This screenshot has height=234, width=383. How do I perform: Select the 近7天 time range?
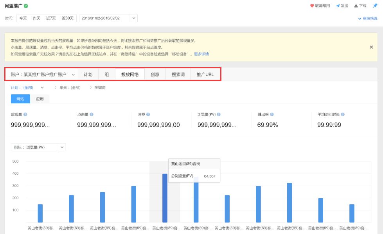tap(51, 18)
